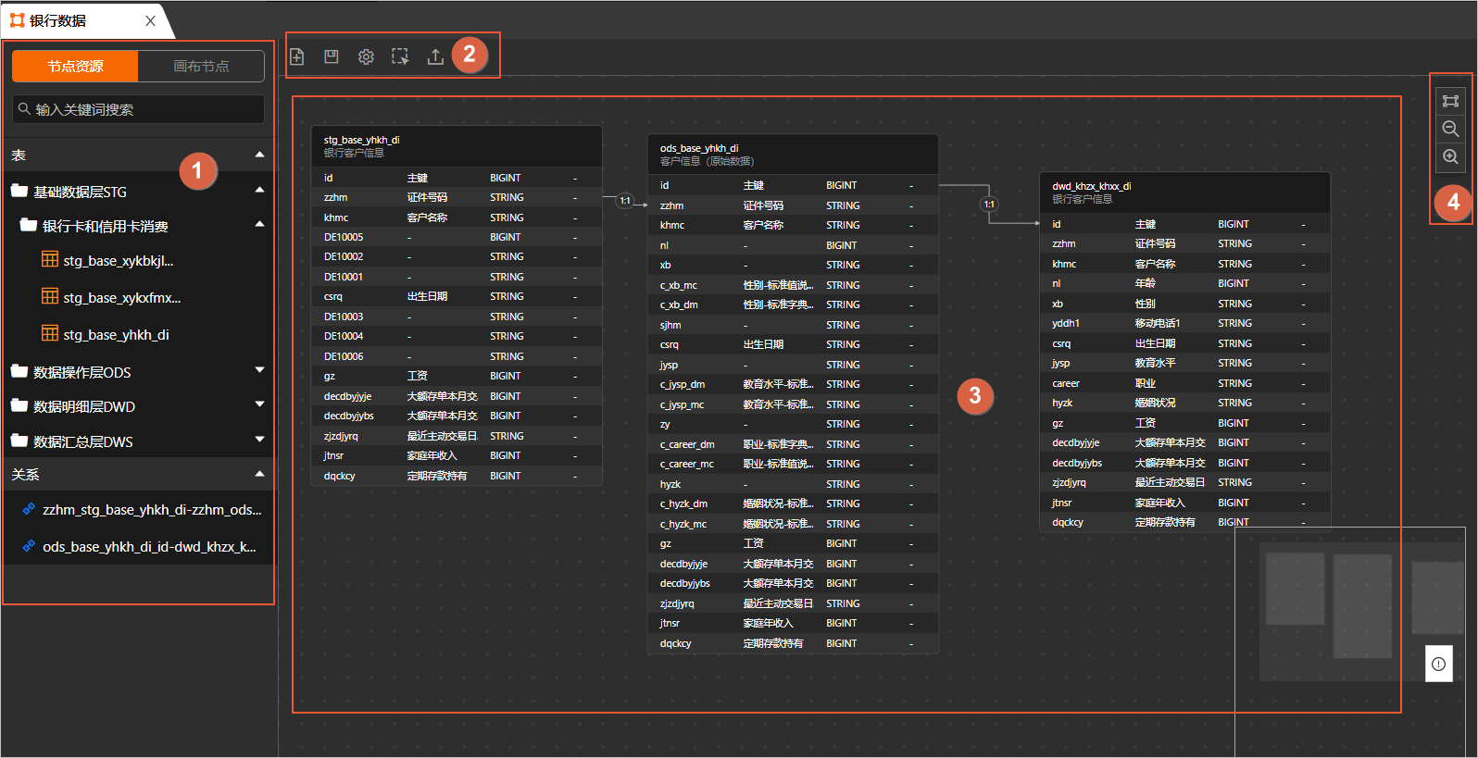The image size is (1478, 758).
Task: Click the 银行数据 tab logo icon
Action: (18, 19)
